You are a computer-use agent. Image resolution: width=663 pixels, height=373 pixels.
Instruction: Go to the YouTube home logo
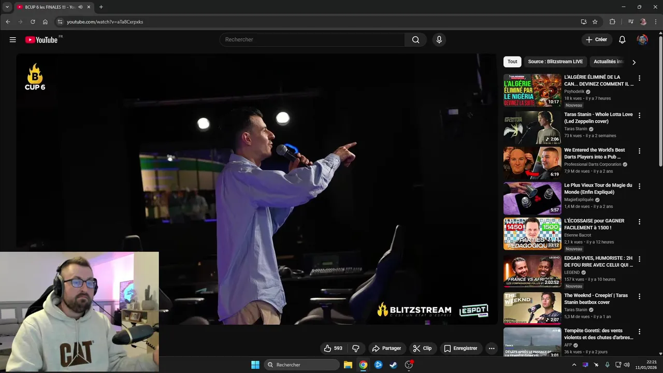coord(41,40)
